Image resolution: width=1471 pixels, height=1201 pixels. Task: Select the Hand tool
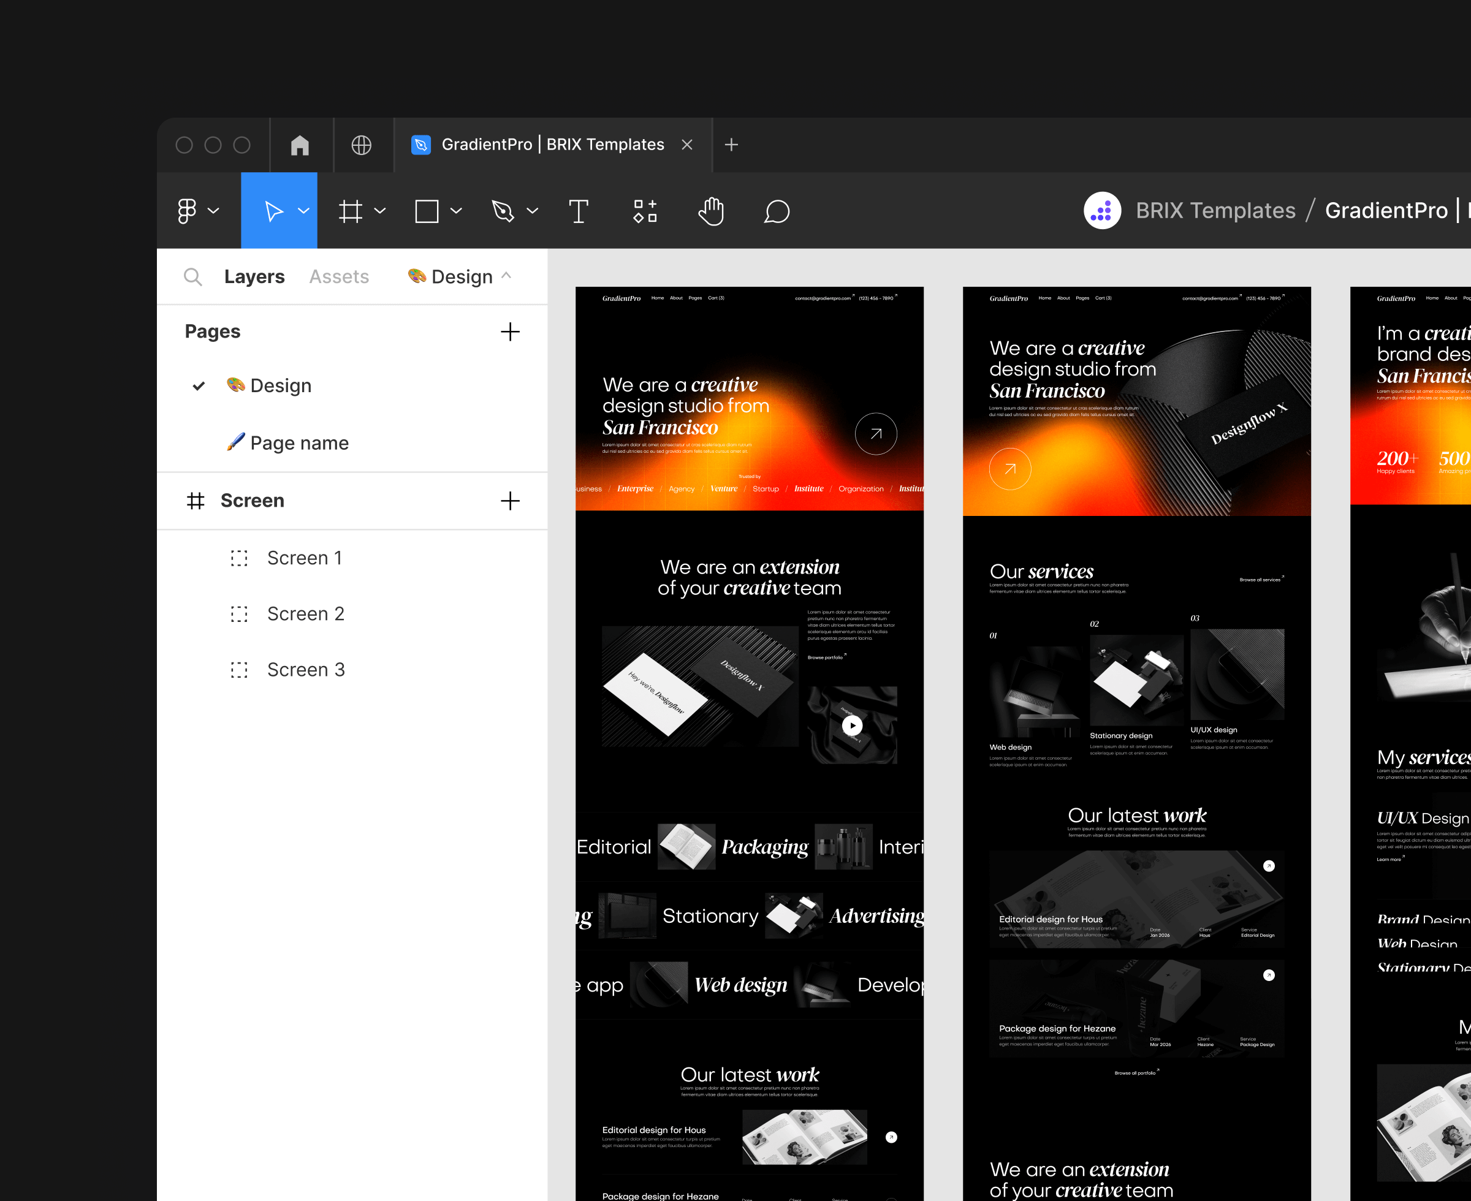click(x=710, y=211)
